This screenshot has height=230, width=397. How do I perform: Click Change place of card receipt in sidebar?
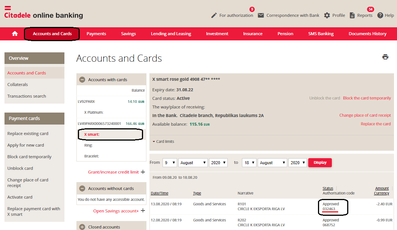click(28, 183)
